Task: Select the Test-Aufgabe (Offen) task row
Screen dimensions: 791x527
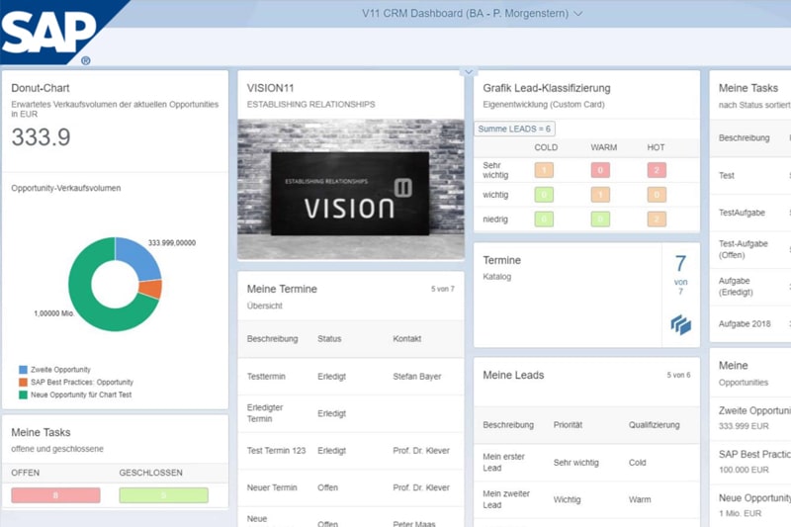Action: [750, 249]
